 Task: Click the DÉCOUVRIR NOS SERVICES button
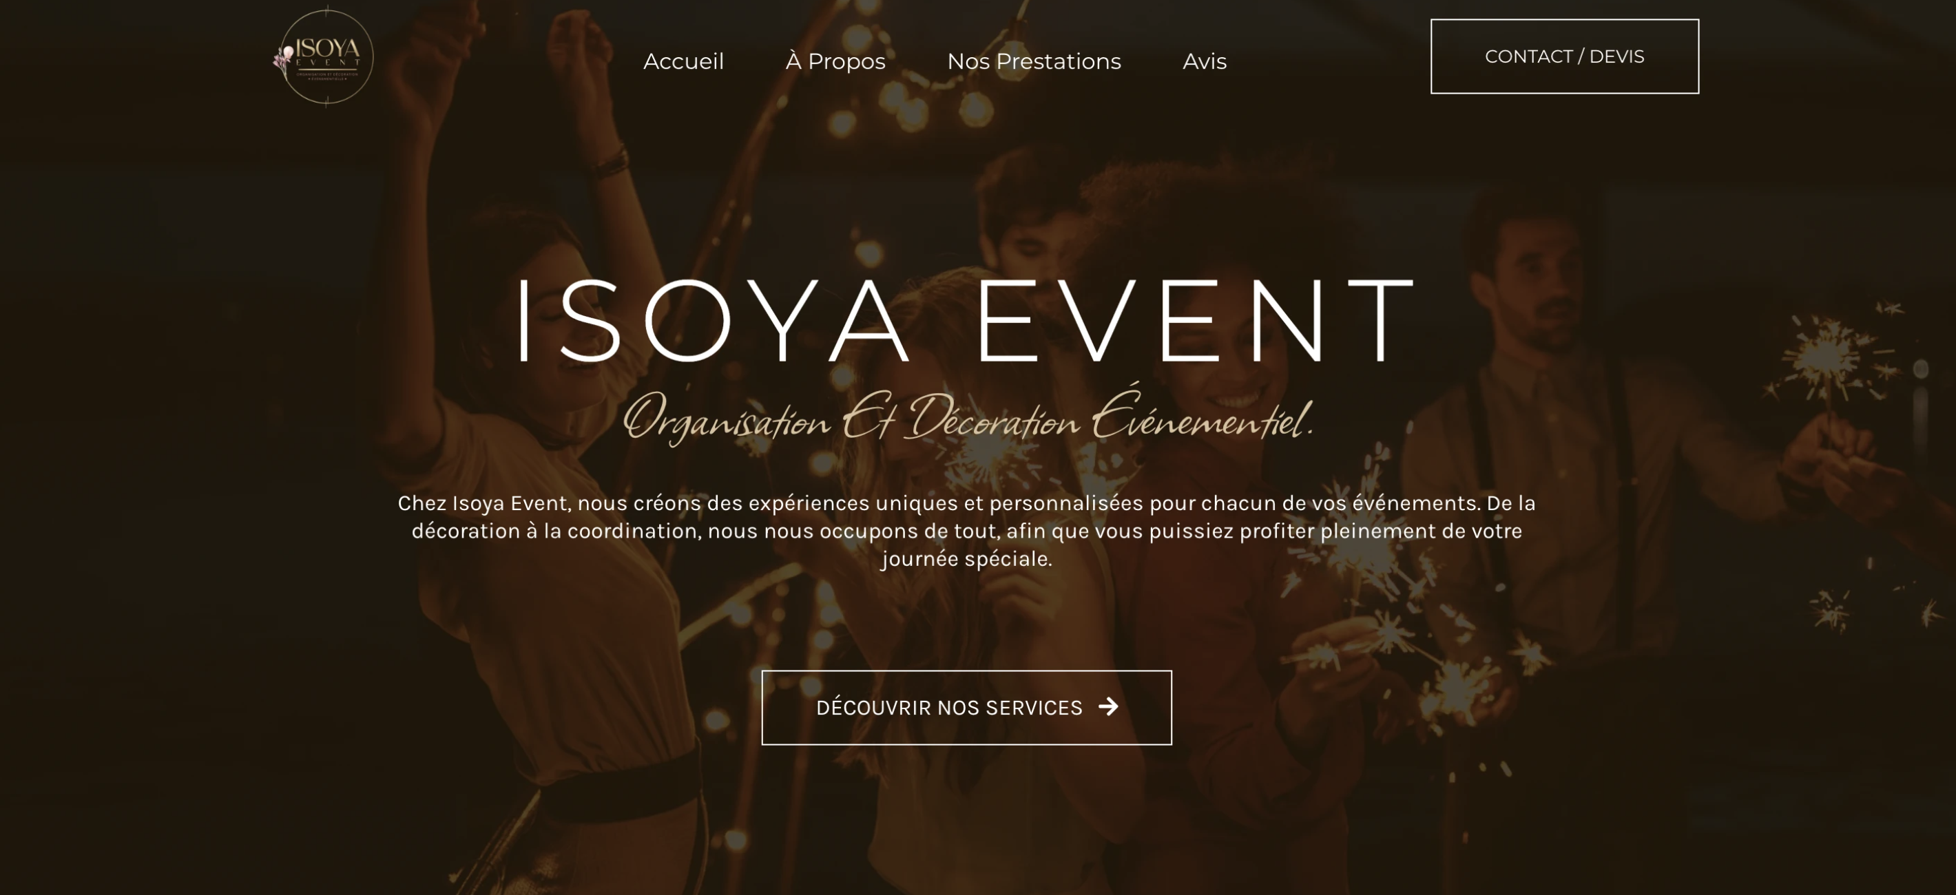pyautogui.click(x=966, y=708)
